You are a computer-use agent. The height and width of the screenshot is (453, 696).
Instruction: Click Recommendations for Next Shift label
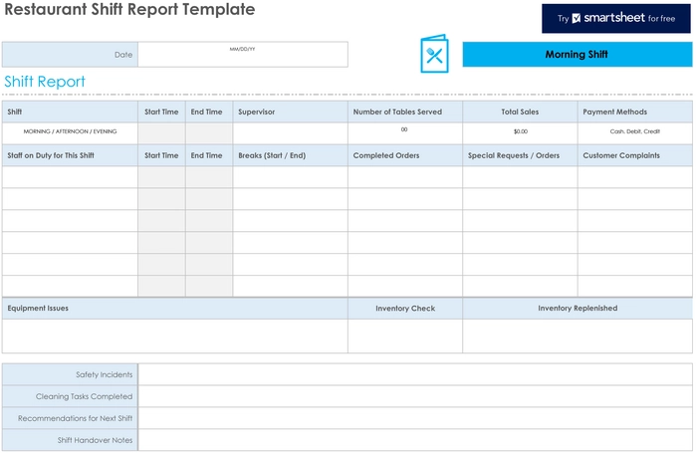70,418
